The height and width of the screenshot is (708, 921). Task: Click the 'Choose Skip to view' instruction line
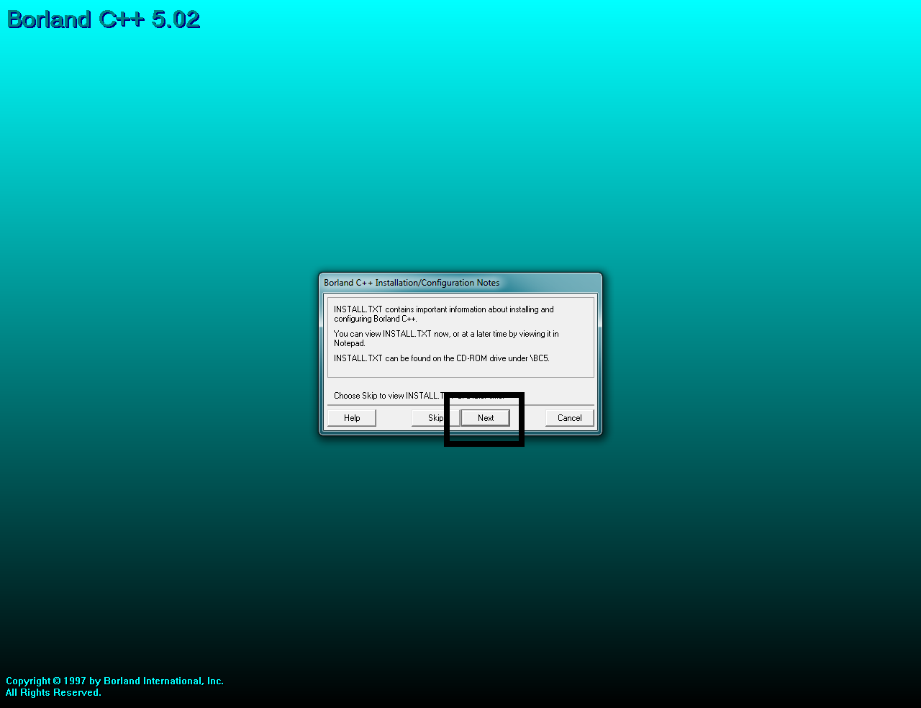click(x=419, y=396)
